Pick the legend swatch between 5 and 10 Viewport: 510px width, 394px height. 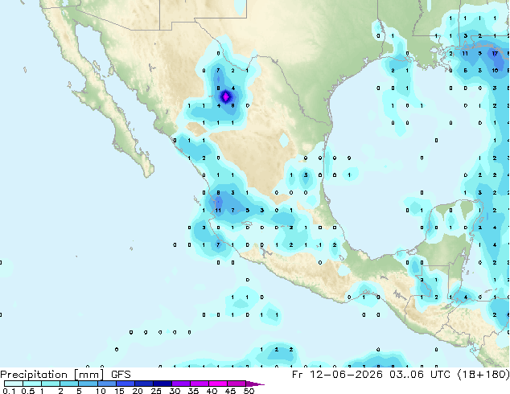click(x=88, y=384)
